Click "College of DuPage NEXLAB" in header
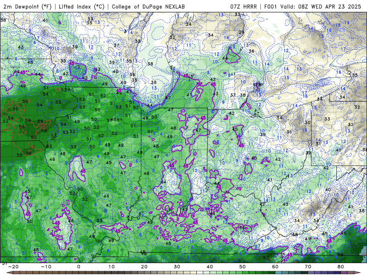The image size is (367, 275). coord(148,6)
